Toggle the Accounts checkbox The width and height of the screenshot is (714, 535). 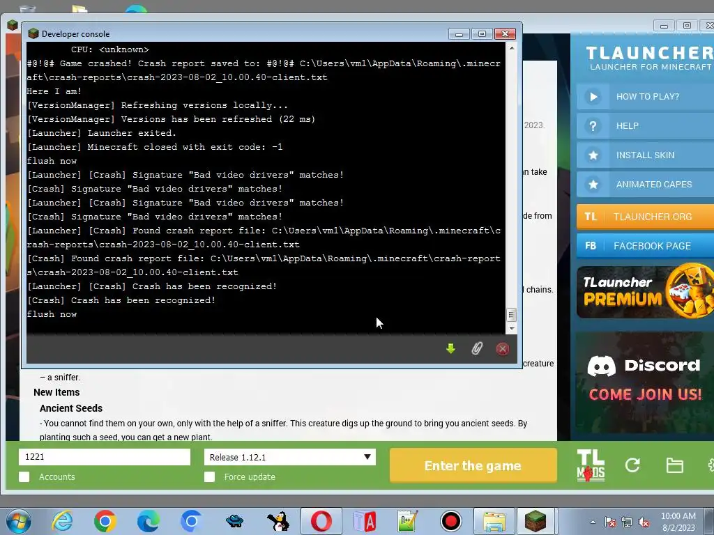click(24, 476)
